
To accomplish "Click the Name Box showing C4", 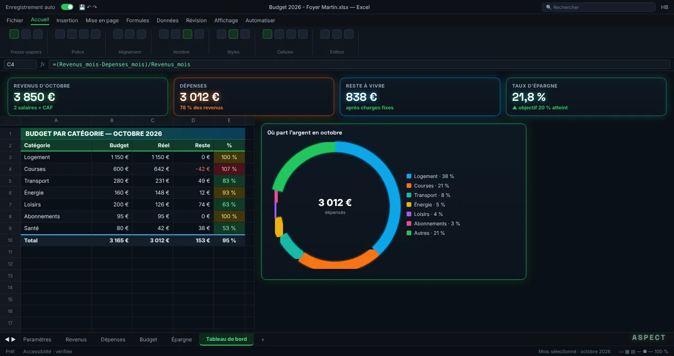I will [20, 64].
